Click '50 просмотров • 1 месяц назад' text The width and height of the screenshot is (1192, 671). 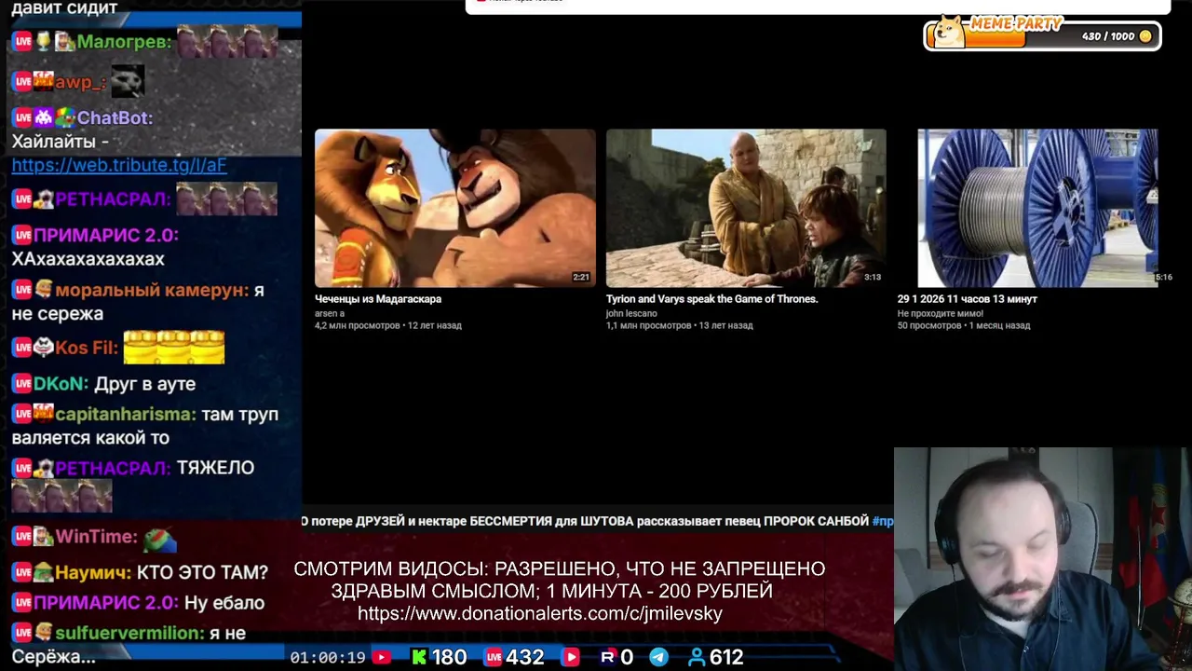tap(964, 326)
